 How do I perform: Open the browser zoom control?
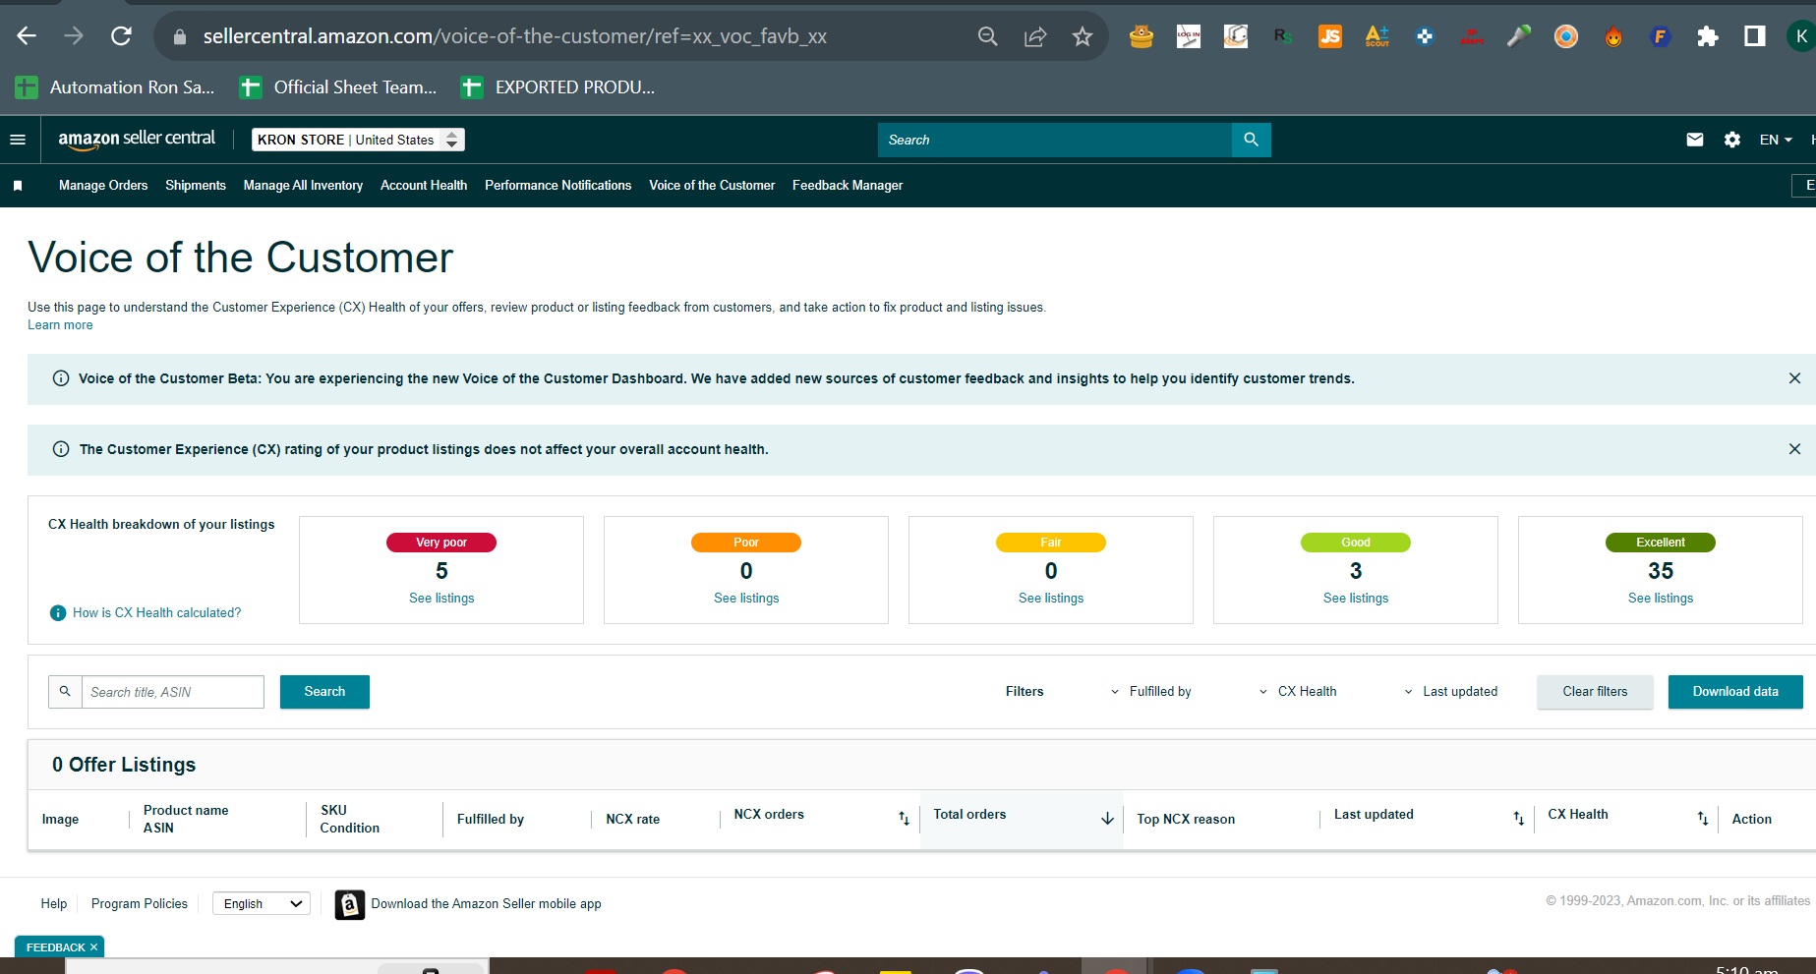click(x=988, y=36)
